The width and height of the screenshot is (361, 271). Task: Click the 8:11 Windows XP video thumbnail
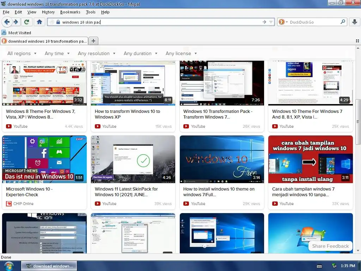(x=133, y=83)
